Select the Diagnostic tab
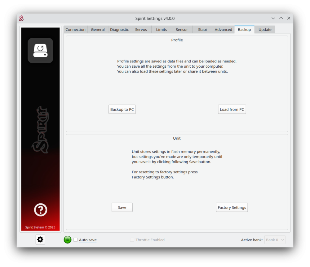The width and height of the screenshot is (310, 267). pyautogui.click(x=119, y=30)
